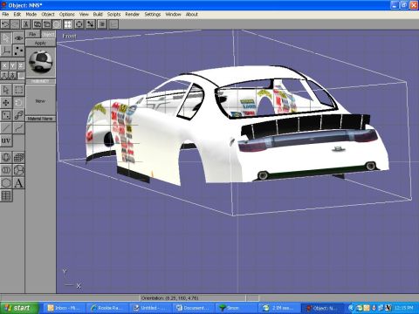Choose the Move (four arrows) tool

[6, 103]
